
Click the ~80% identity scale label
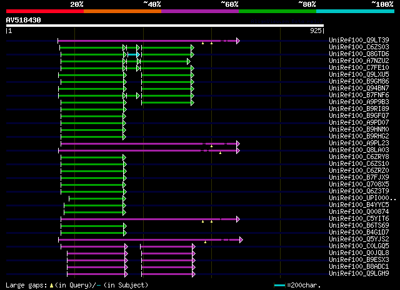[x=307, y=4]
